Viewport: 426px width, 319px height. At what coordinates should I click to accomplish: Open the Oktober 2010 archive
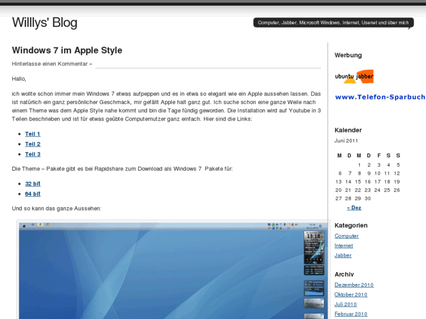tap(351, 294)
